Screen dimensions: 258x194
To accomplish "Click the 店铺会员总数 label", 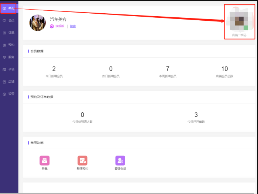I will click(x=225, y=76).
